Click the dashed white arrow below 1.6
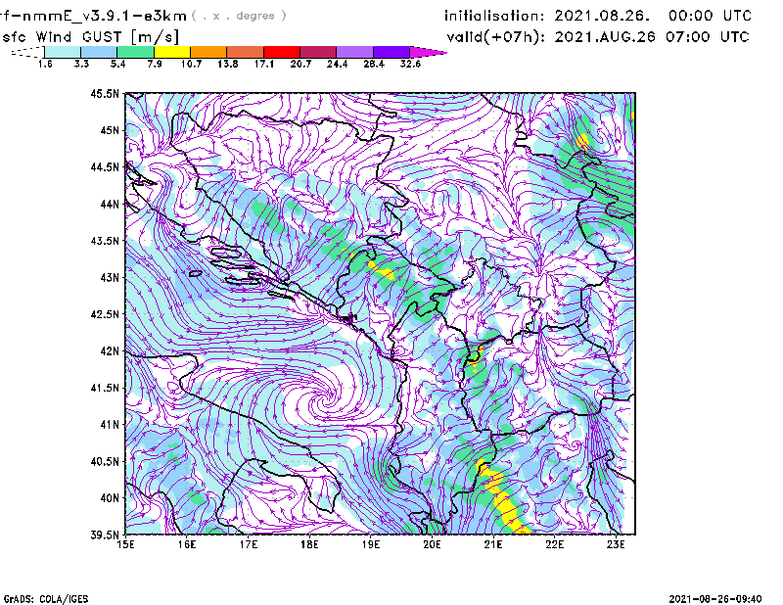The width and height of the screenshot is (783, 605). [27, 52]
